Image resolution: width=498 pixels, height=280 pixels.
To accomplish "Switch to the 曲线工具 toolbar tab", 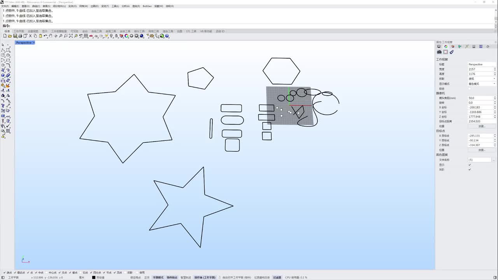I will coord(96,31).
